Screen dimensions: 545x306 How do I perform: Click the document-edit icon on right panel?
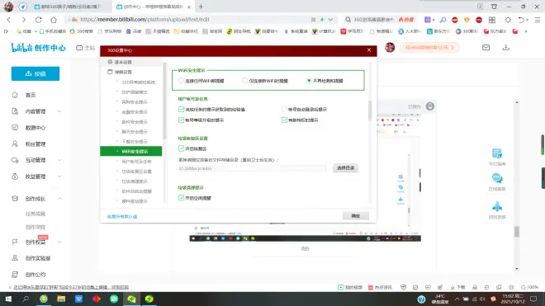click(x=497, y=153)
